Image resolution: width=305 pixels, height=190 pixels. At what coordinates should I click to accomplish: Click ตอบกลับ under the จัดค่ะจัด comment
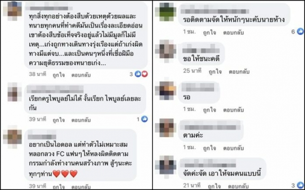(x=239, y=187)
